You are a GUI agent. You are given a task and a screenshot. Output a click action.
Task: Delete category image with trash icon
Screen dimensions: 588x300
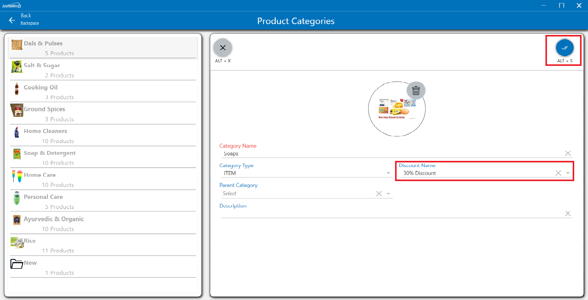[x=416, y=91]
